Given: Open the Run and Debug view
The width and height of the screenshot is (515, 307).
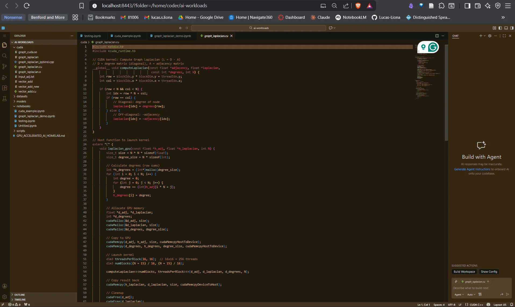Looking at the screenshot, I should [x=5, y=77].
